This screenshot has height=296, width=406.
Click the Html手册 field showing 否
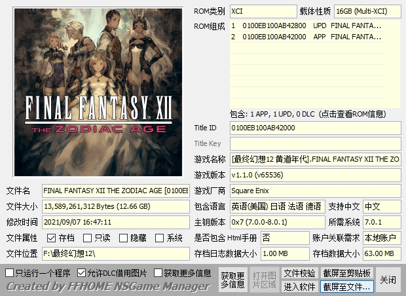coord(285,238)
